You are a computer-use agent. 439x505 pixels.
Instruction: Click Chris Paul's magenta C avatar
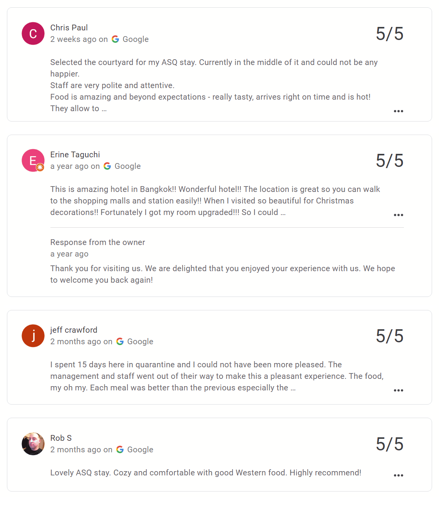(x=33, y=33)
